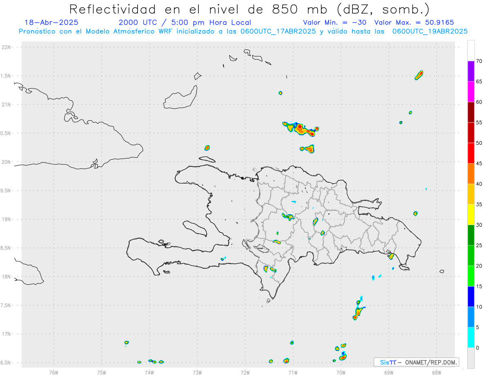Click the colorbar value label '10'

point(479,307)
